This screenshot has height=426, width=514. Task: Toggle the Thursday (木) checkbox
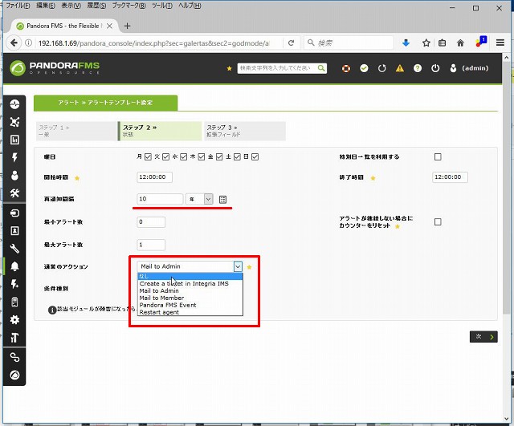(202, 157)
